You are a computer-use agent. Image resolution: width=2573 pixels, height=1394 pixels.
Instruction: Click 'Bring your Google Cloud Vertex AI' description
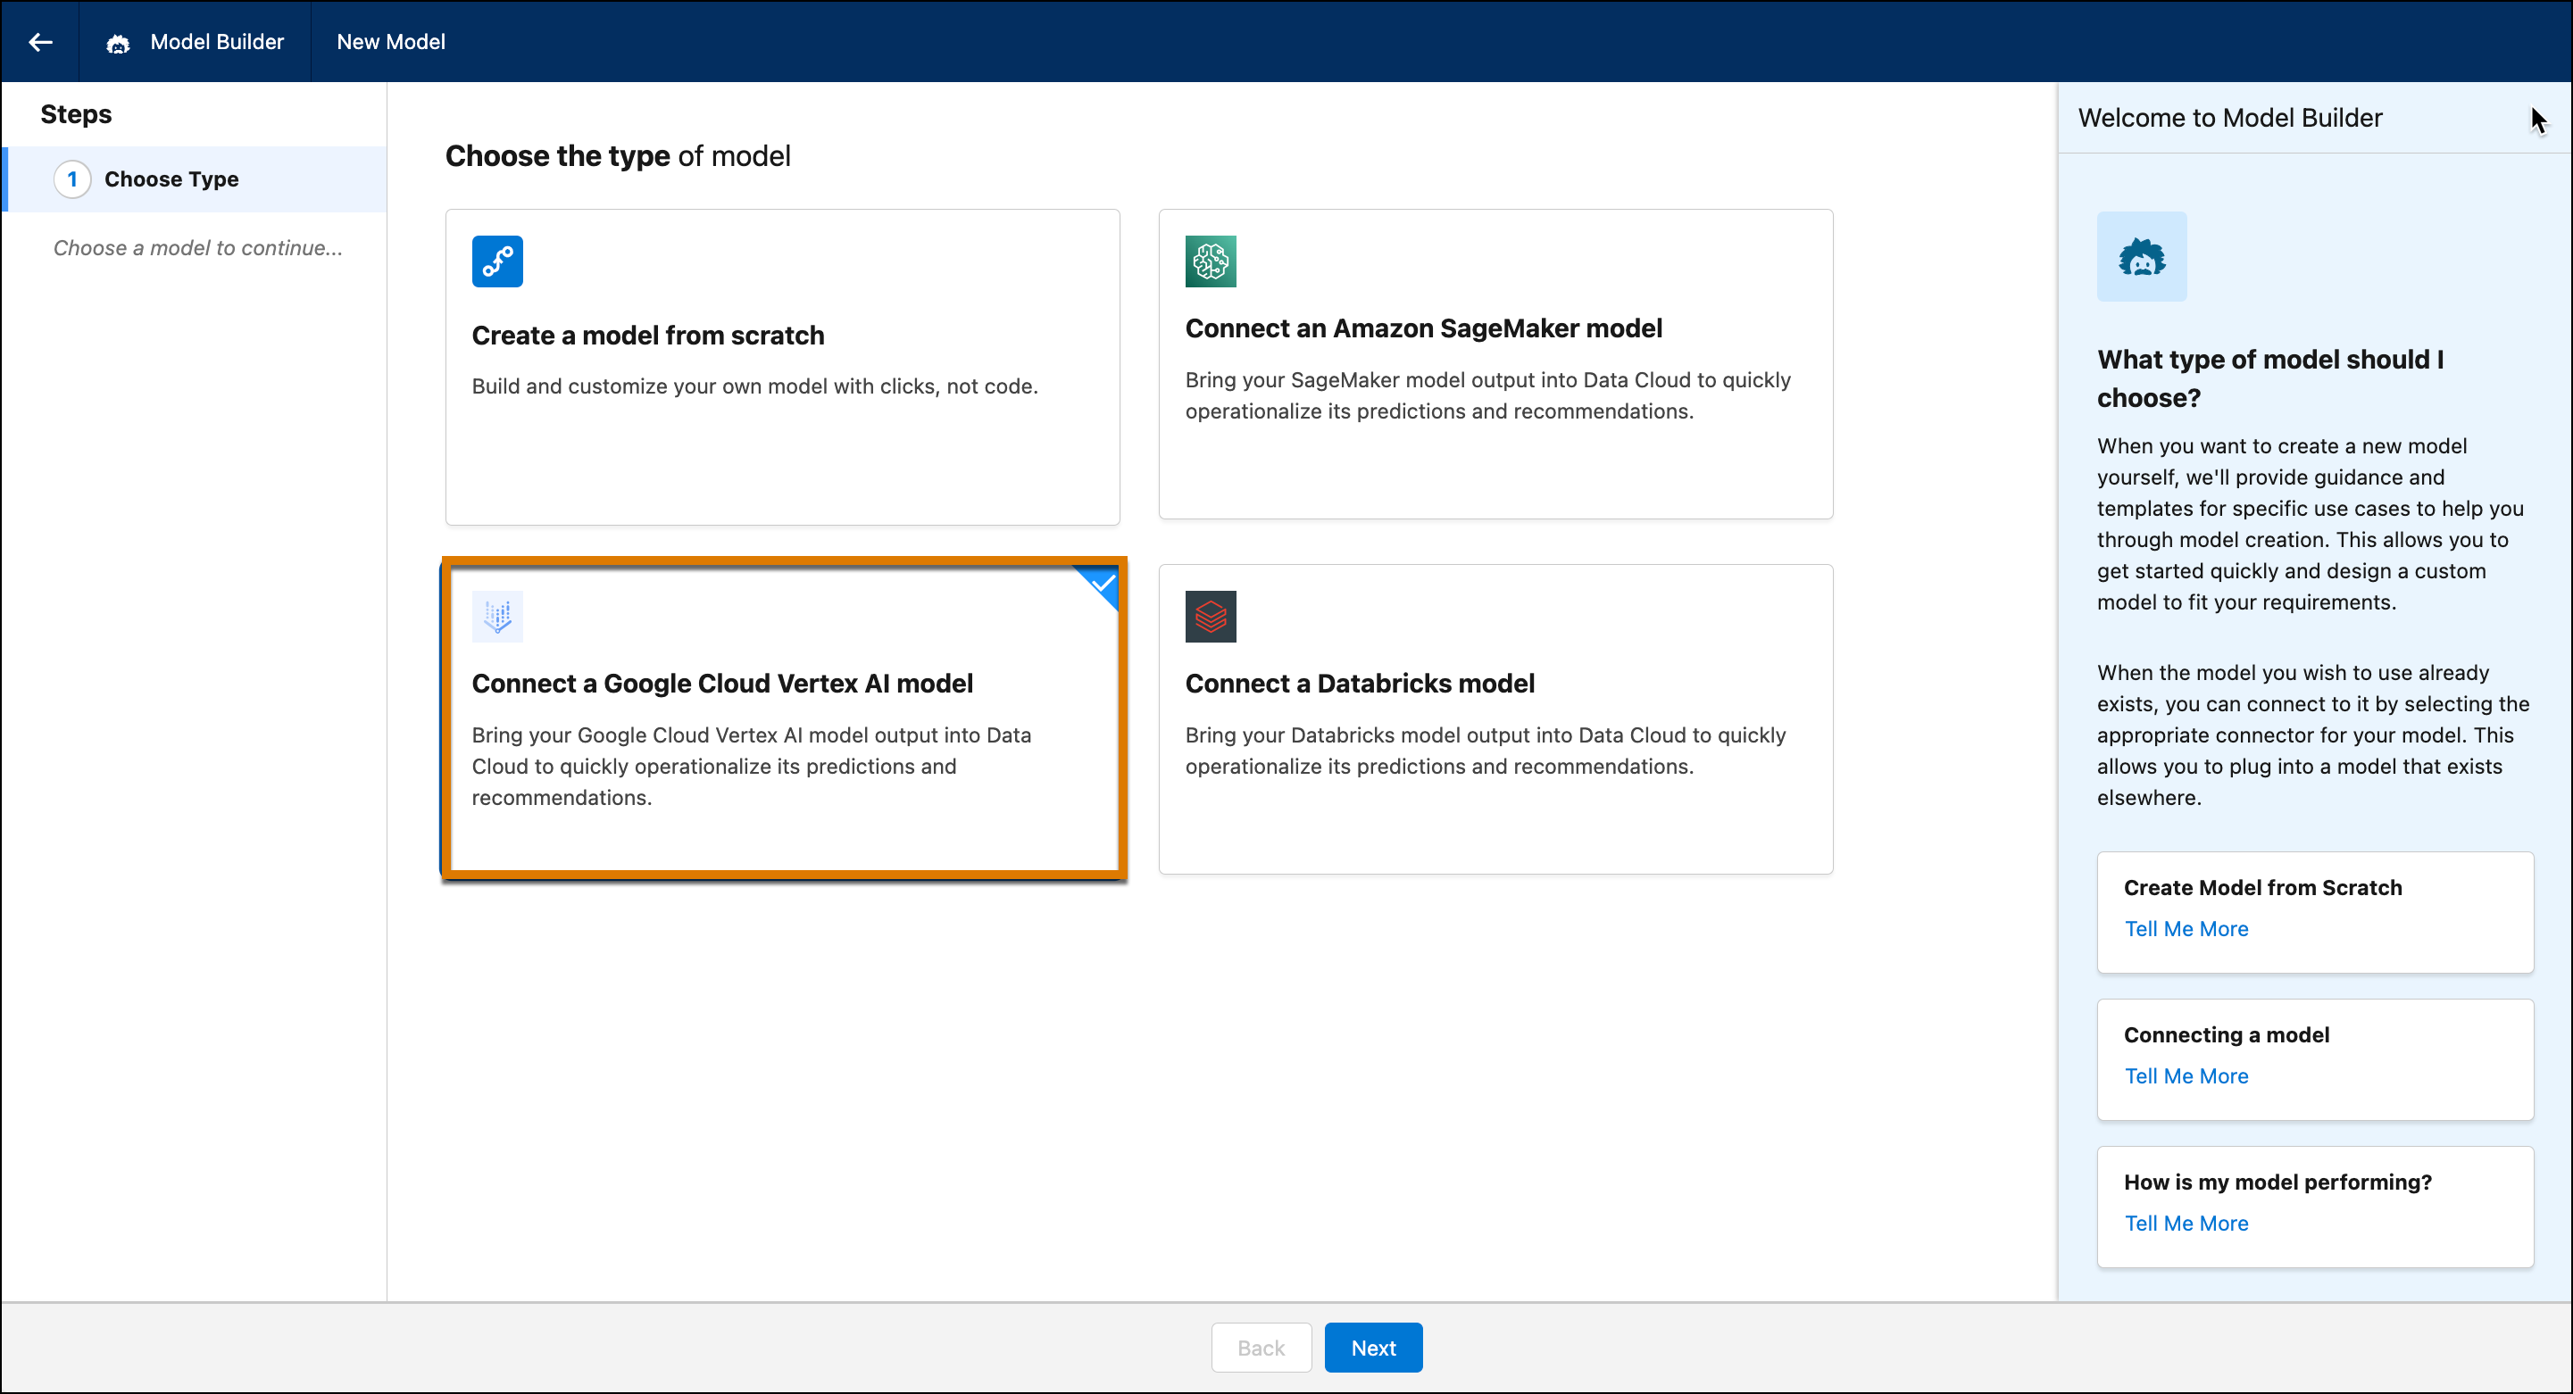pos(752,766)
